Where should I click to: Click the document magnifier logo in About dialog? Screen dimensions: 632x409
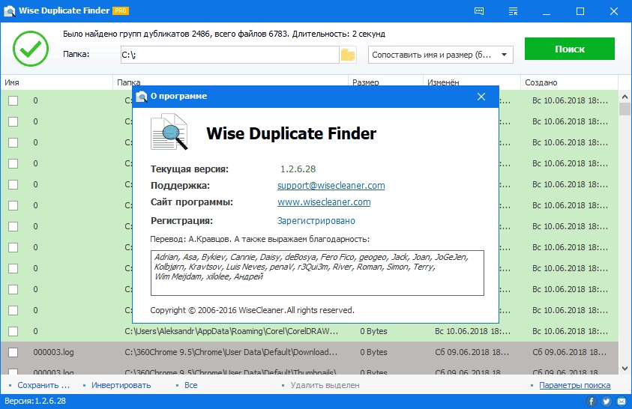[x=169, y=132]
